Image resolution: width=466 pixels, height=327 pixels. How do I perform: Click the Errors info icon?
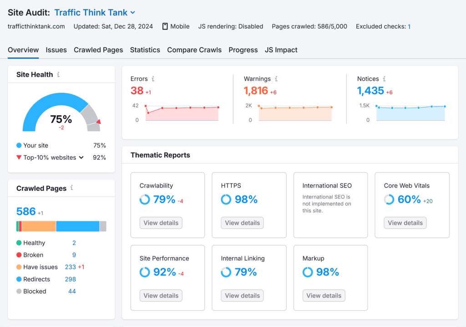click(153, 79)
